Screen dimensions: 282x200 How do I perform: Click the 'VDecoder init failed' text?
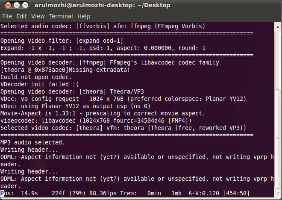40,84
